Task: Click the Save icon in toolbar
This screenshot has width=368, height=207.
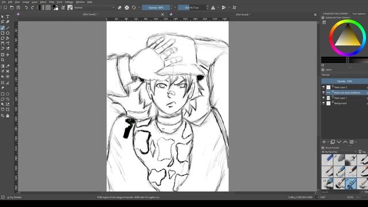Action: [18, 7]
